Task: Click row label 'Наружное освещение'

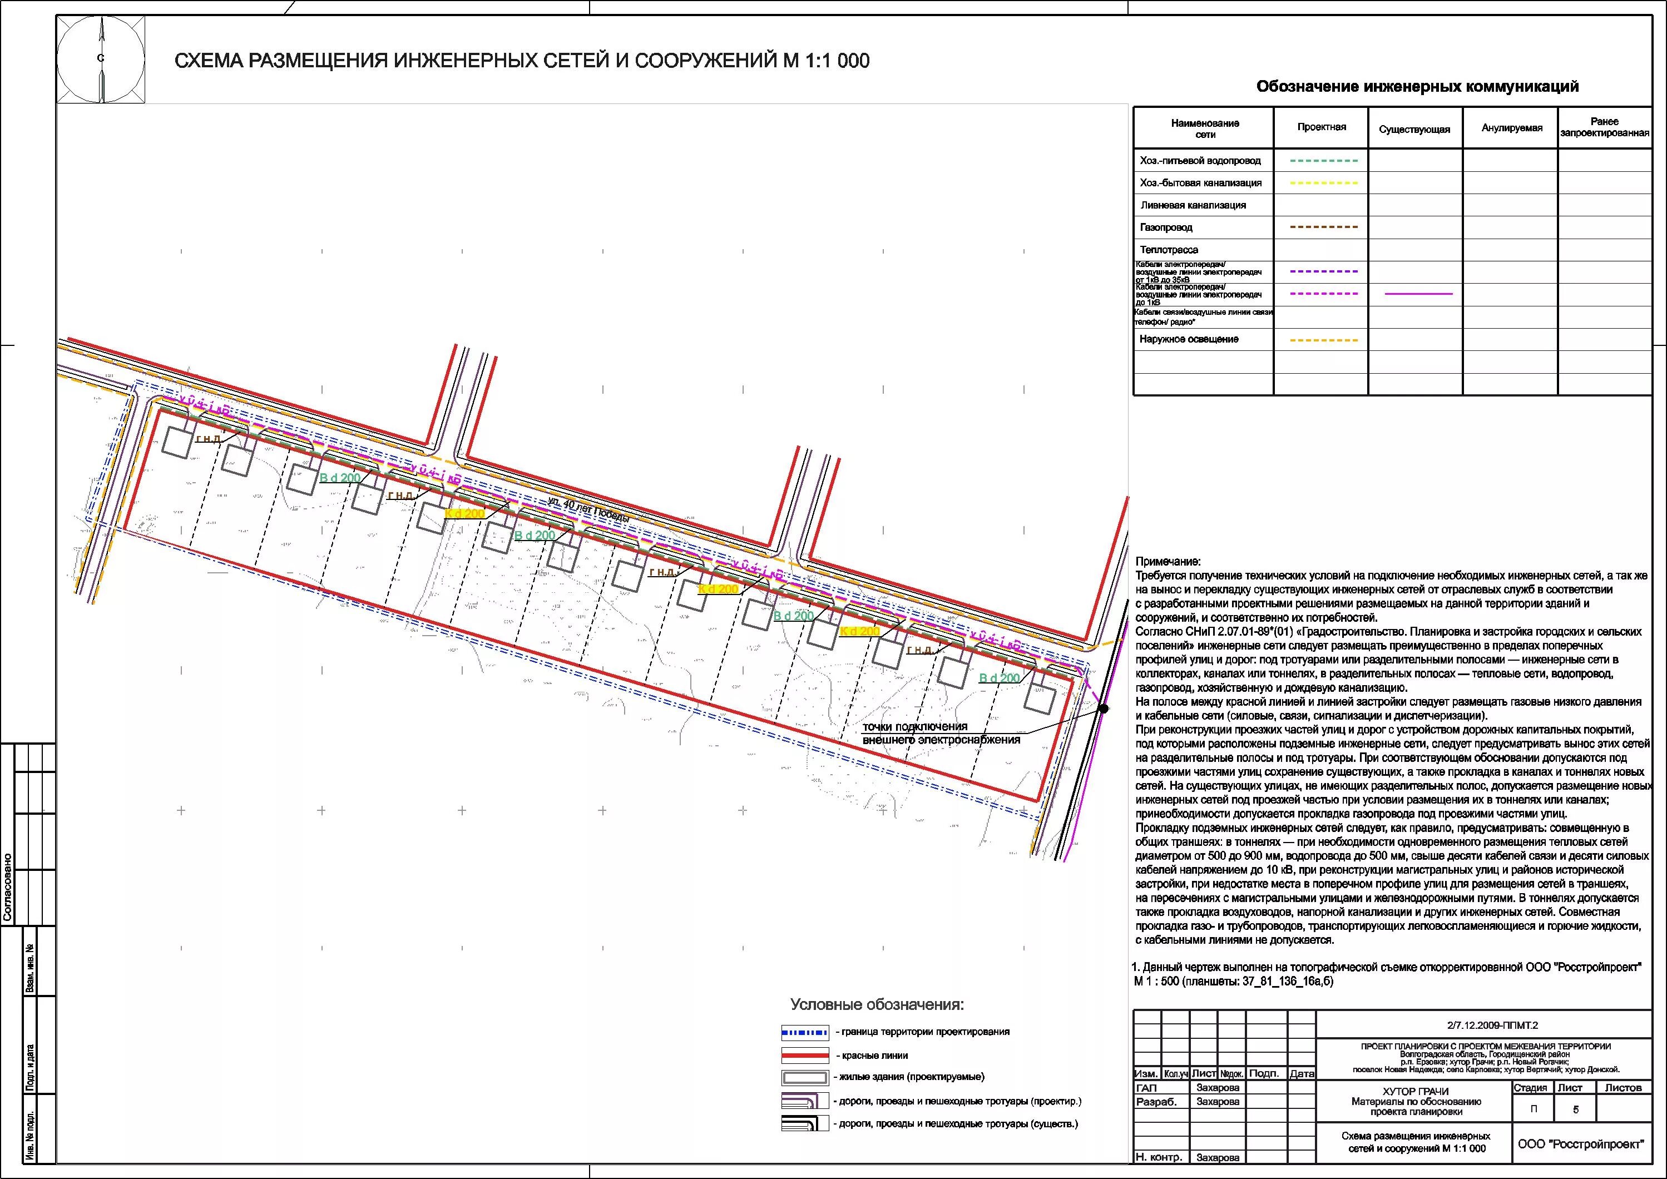Action: pos(1189,339)
